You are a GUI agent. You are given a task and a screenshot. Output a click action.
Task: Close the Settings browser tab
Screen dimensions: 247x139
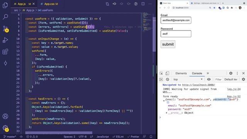click(218, 3)
